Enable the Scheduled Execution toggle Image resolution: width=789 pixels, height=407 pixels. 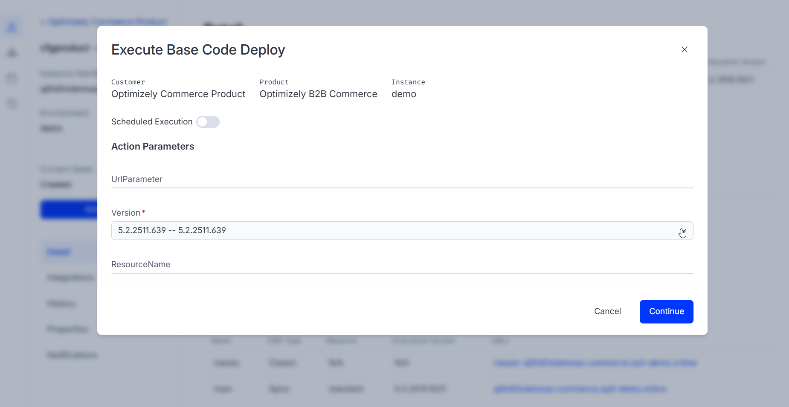208,122
